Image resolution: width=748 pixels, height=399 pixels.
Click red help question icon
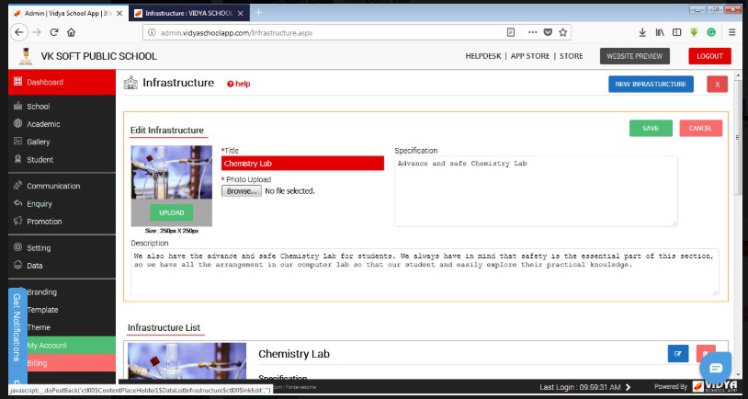(x=231, y=84)
